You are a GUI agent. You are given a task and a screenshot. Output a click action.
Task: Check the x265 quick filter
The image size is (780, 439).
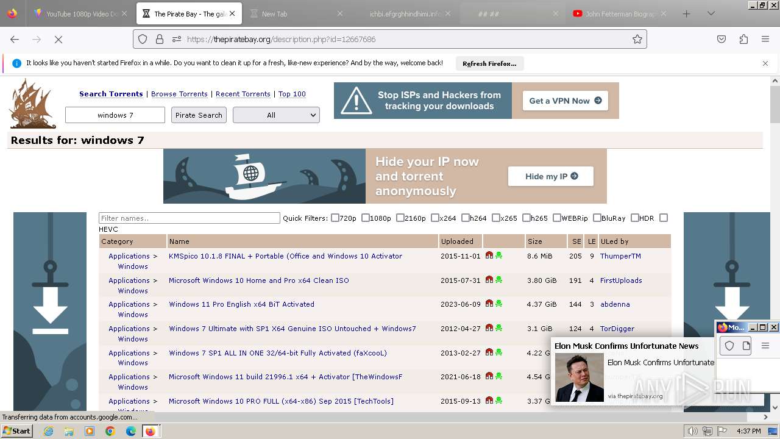click(496, 218)
